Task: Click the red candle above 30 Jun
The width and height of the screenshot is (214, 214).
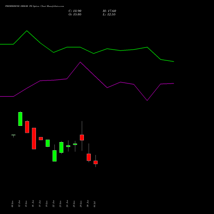Action: pos(89,157)
